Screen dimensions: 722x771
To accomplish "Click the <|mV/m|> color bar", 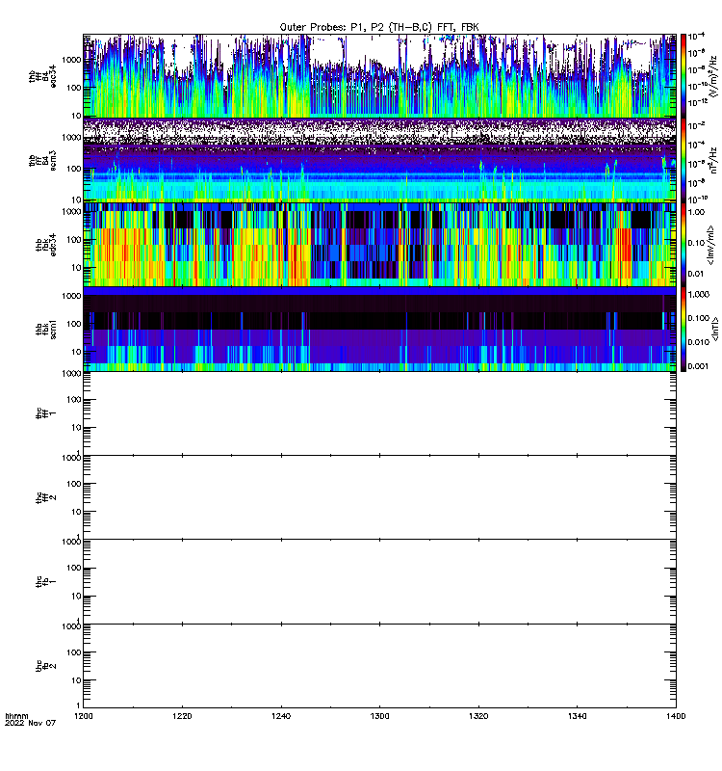I will [683, 245].
